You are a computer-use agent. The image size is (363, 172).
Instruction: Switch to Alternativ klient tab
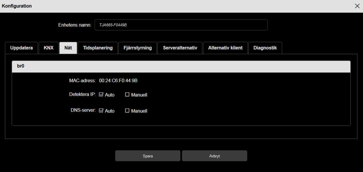pyautogui.click(x=225, y=48)
